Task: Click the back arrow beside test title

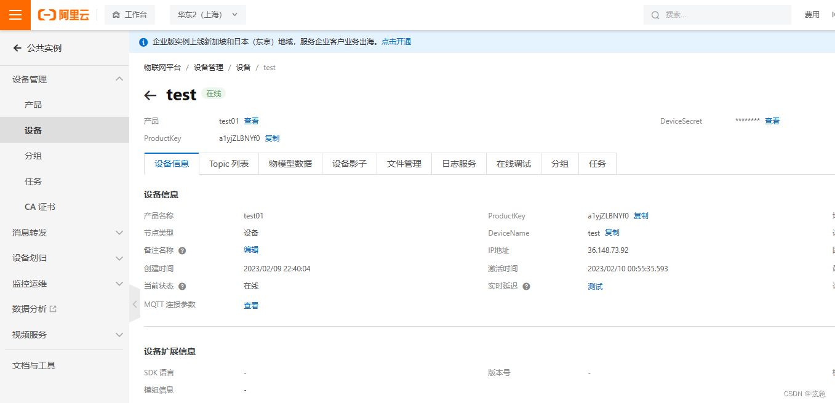Action: coord(151,95)
